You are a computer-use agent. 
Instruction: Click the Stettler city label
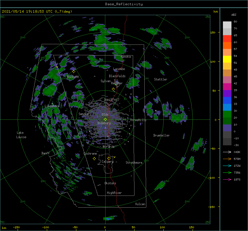click(x=161, y=79)
